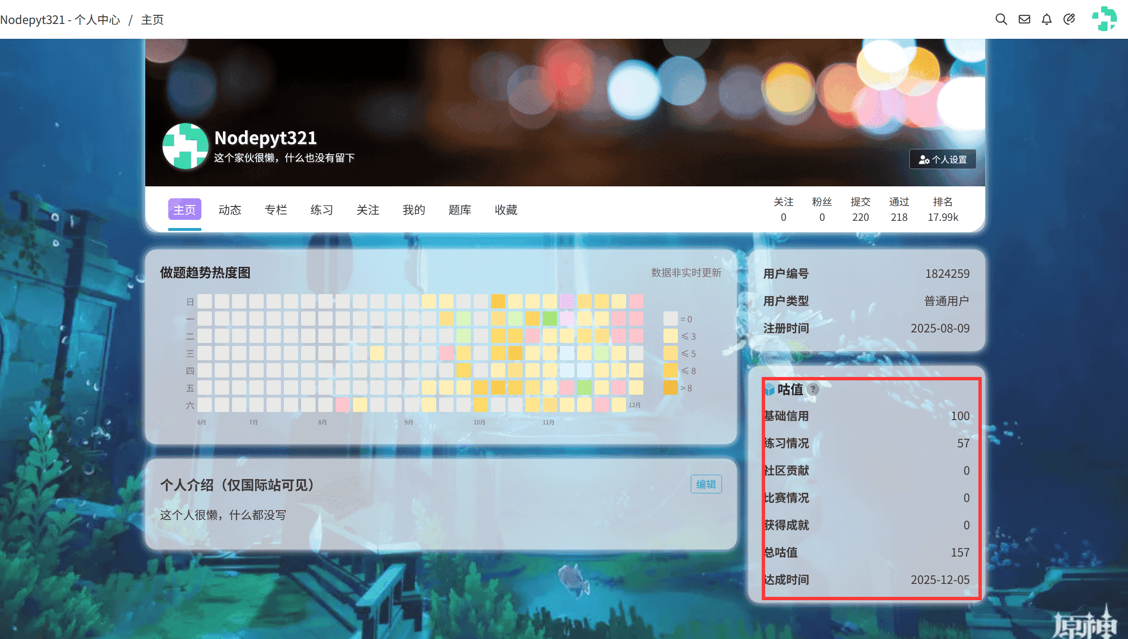Click the blue cube icon beside 咕值
This screenshot has width=1128, height=639.
pos(770,389)
